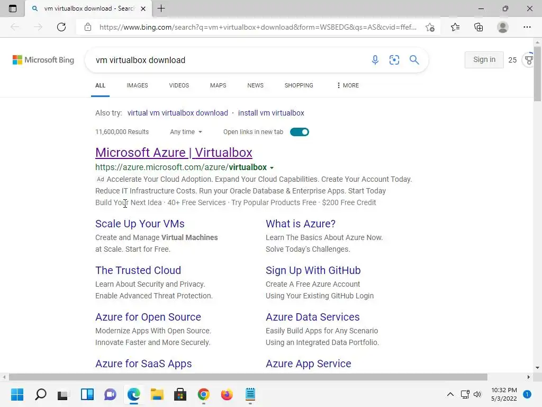542x407 pixels.
Task: Expand the azure.microsoft.com URL dropdown arrow
Action: [x=272, y=168]
